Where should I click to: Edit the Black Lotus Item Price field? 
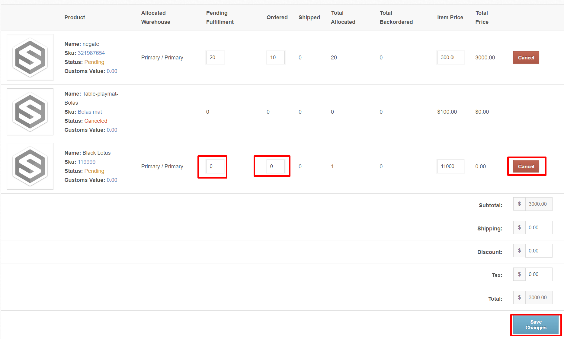[450, 166]
